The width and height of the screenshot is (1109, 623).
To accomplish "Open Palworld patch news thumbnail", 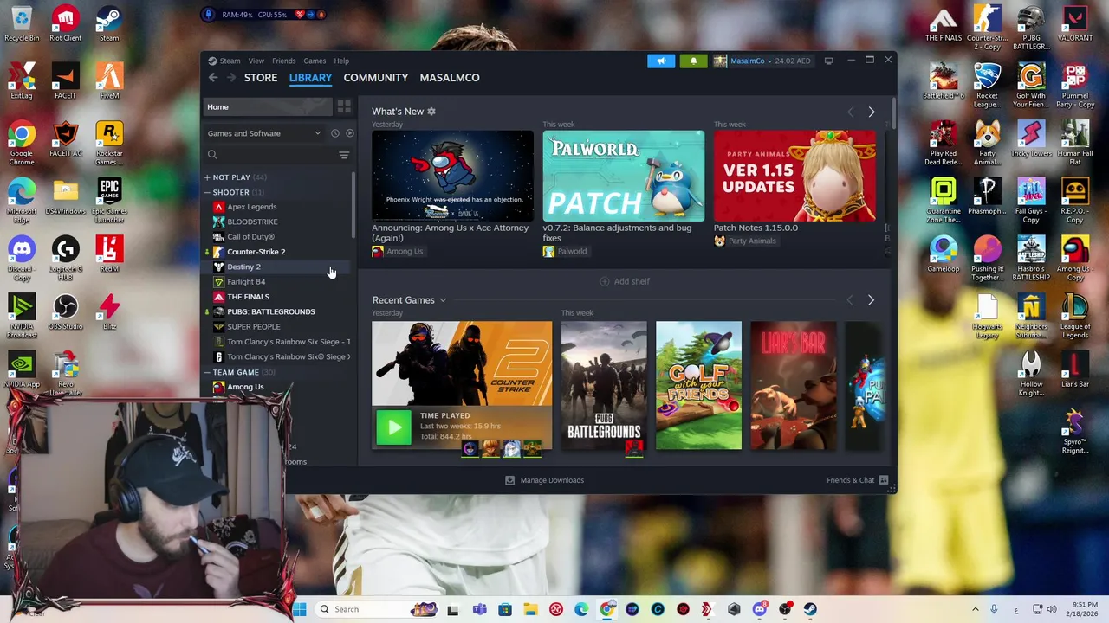I will point(624,176).
